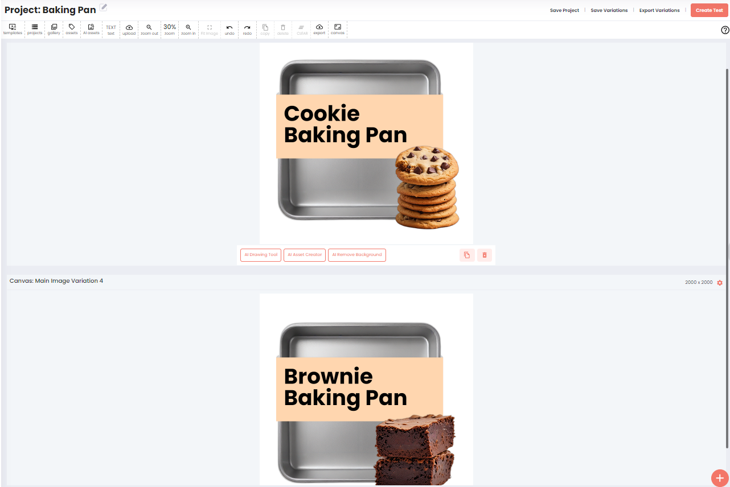Delete the cookie canvas with trash icon

coord(485,255)
